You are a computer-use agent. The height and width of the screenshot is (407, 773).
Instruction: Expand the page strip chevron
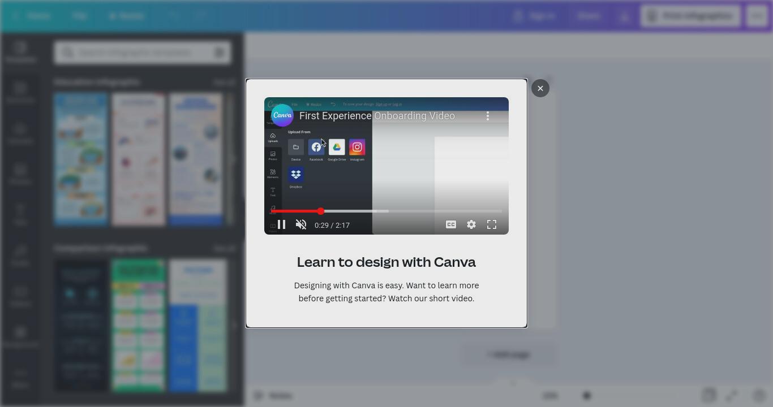tap(513, 383)
